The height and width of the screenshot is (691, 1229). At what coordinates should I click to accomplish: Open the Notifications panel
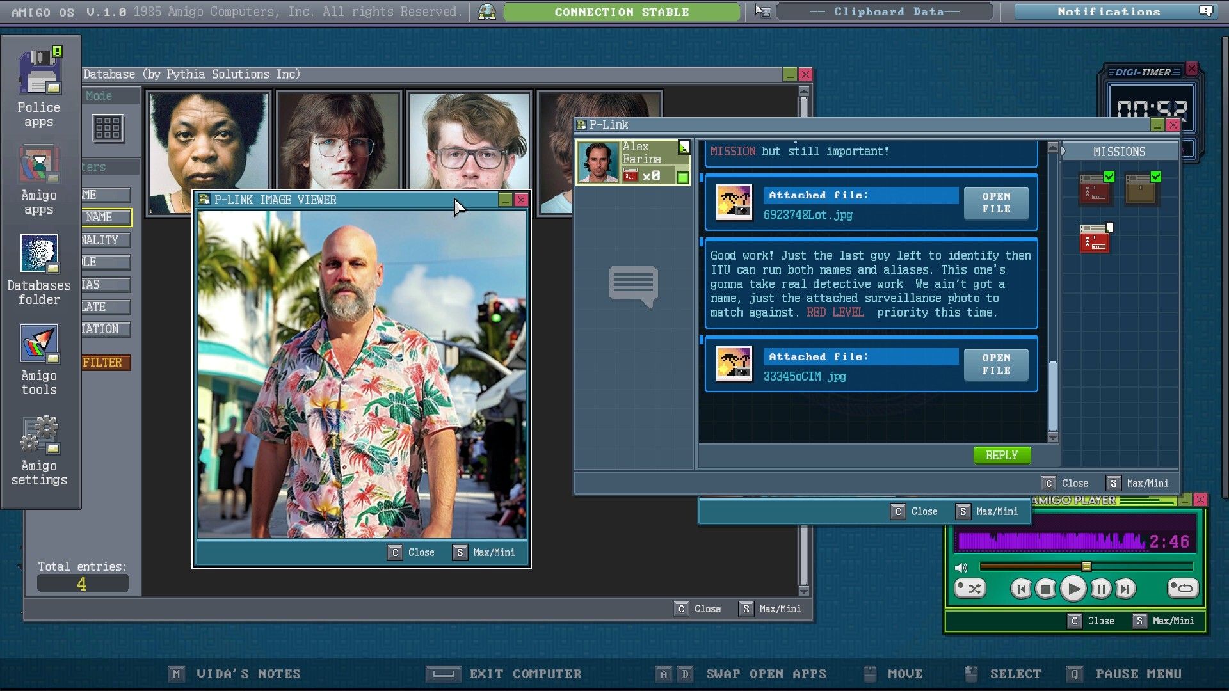pyautogui.click(x=1115, y=12)
